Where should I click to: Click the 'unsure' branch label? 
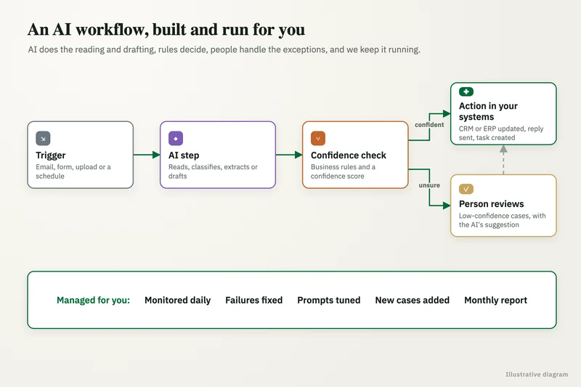(x=429, y=185)
